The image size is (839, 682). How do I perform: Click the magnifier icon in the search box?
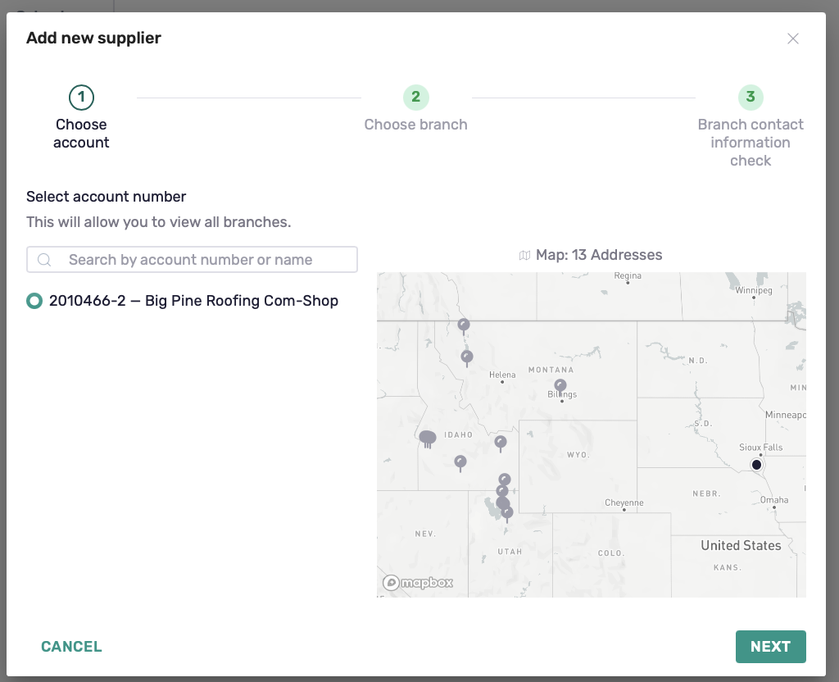pyautogui.click(x=44, y=260)
